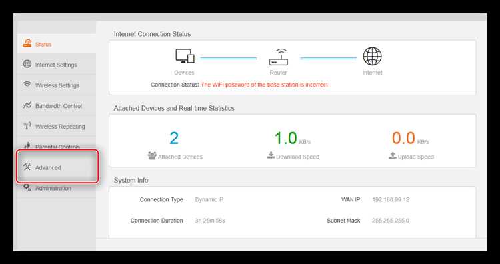
Task: Click the WAN IP label
Action: (x=351, y=199)
